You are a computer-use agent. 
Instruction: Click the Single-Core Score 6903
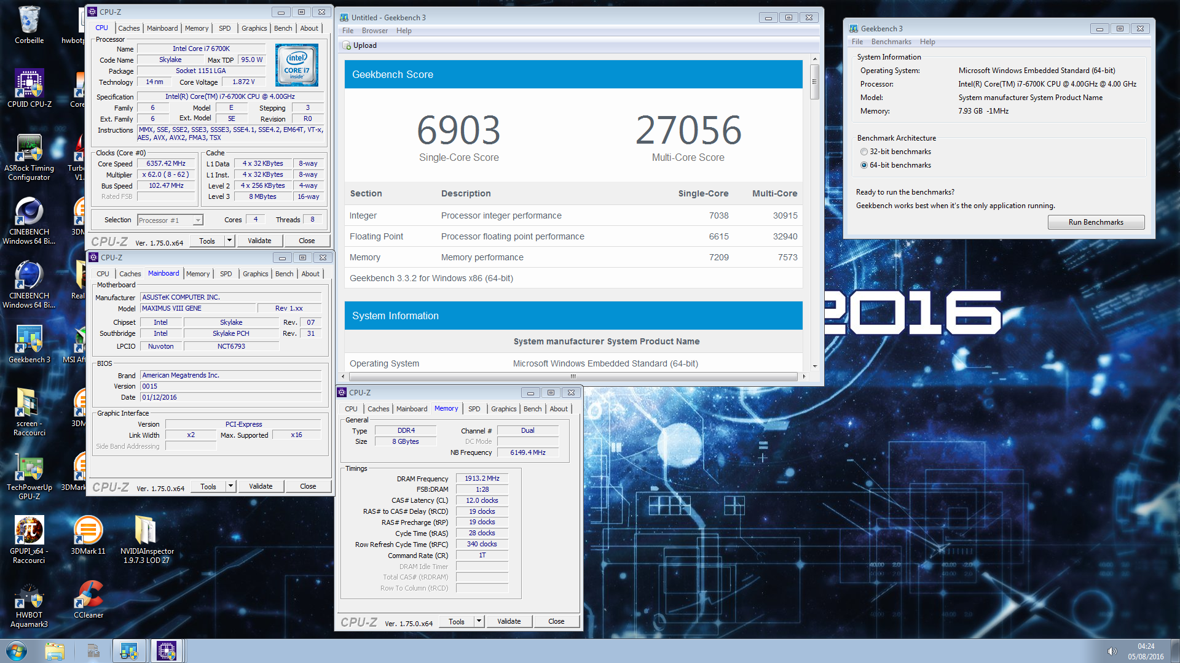(458, 130)
